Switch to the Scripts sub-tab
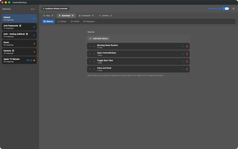The height and width of the screenshot is (149, 238). tap(62, 21)
